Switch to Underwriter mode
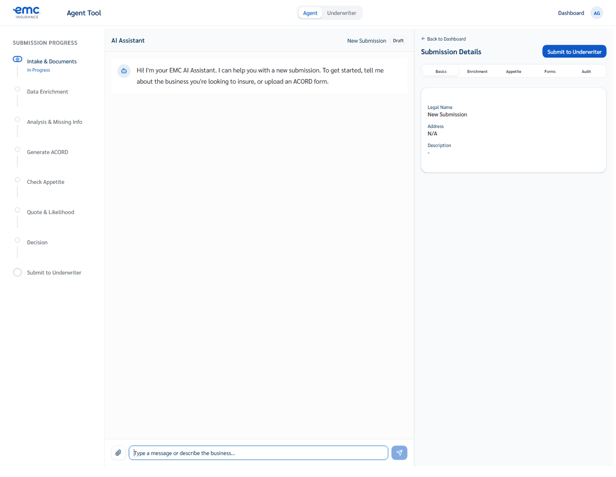This screenshot has width=616, height=477. pos(342,13)
